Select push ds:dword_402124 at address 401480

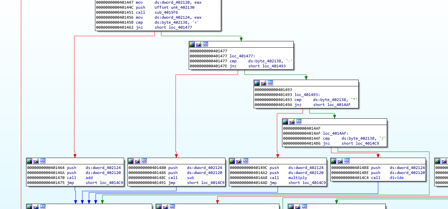175,168
